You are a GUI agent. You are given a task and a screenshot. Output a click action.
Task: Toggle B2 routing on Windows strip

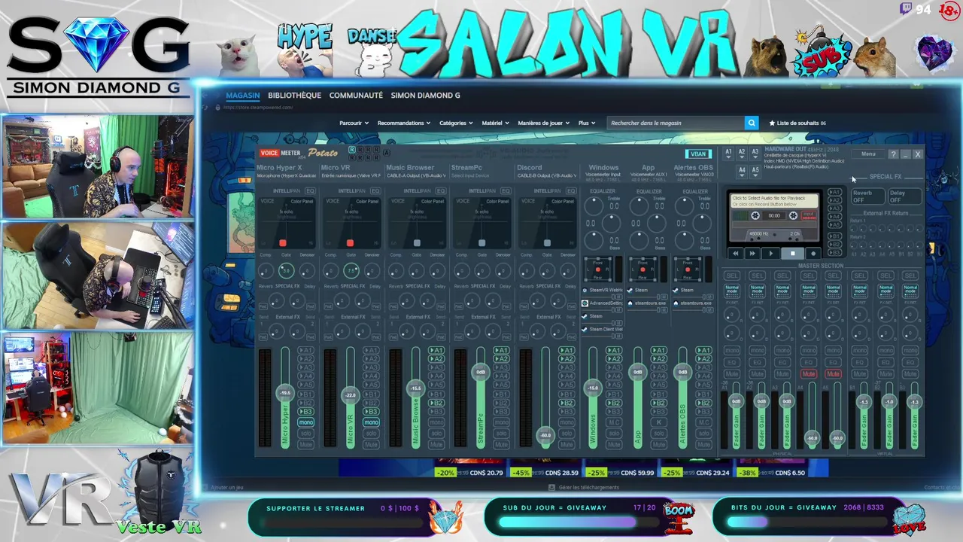point(614,403)
